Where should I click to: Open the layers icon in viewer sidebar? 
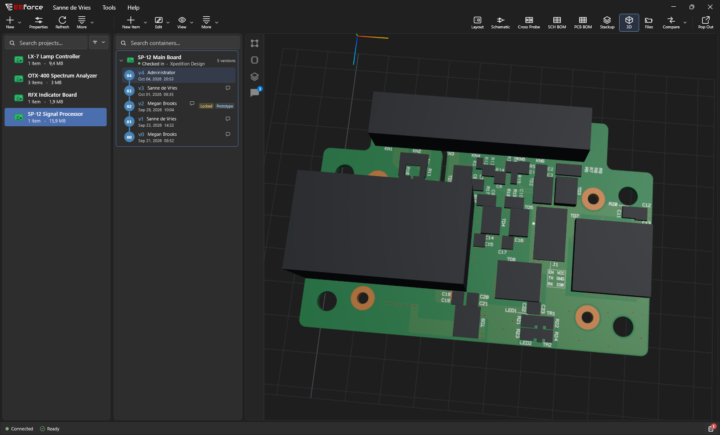point(255,77)
